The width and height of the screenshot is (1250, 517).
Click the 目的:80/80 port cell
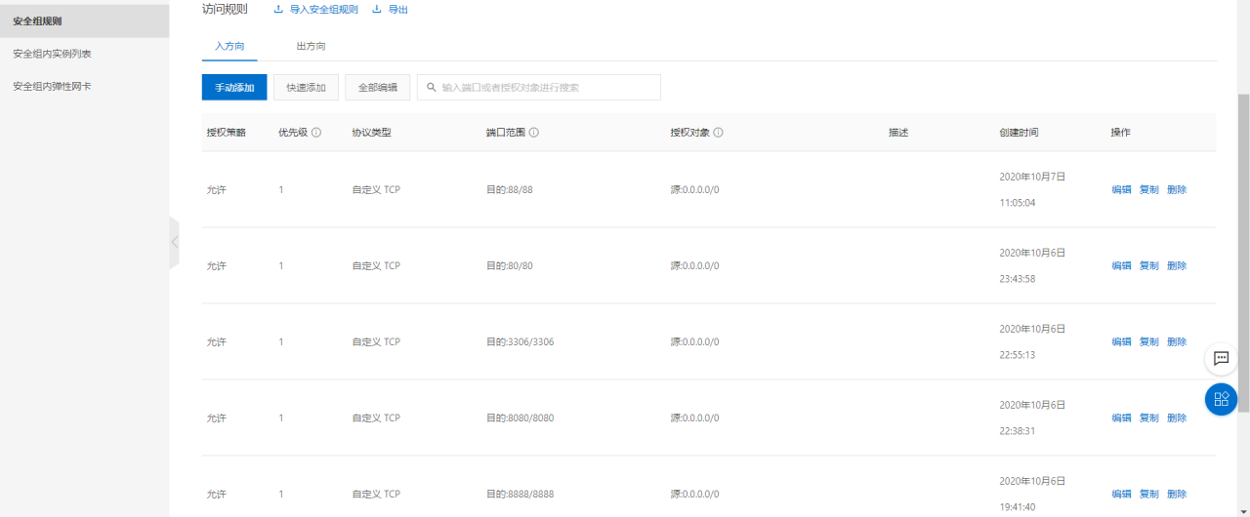(x=510, y=266)
